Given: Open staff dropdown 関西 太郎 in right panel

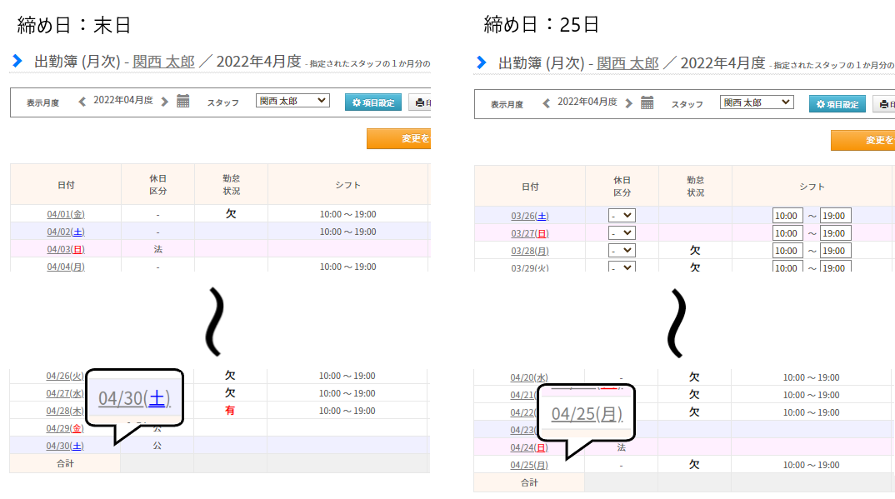Looking at the screenshot, I should 757,102.
